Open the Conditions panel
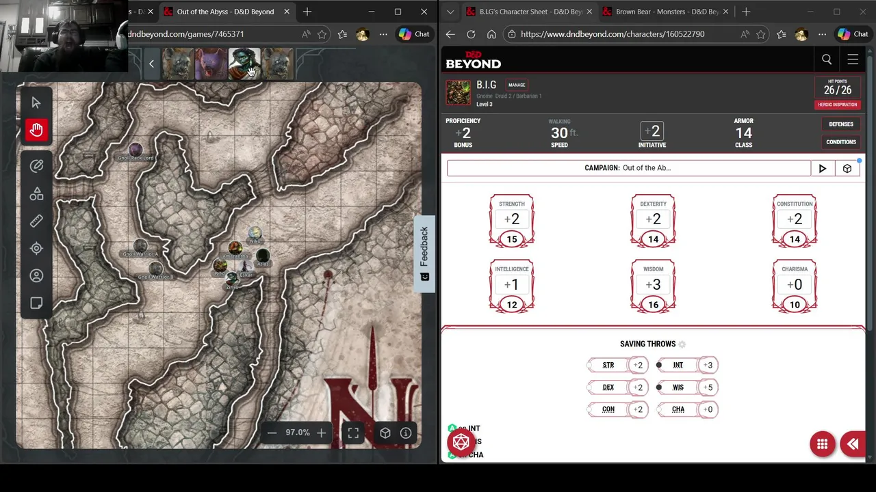The image size is (876, 492). coord(841,142)
